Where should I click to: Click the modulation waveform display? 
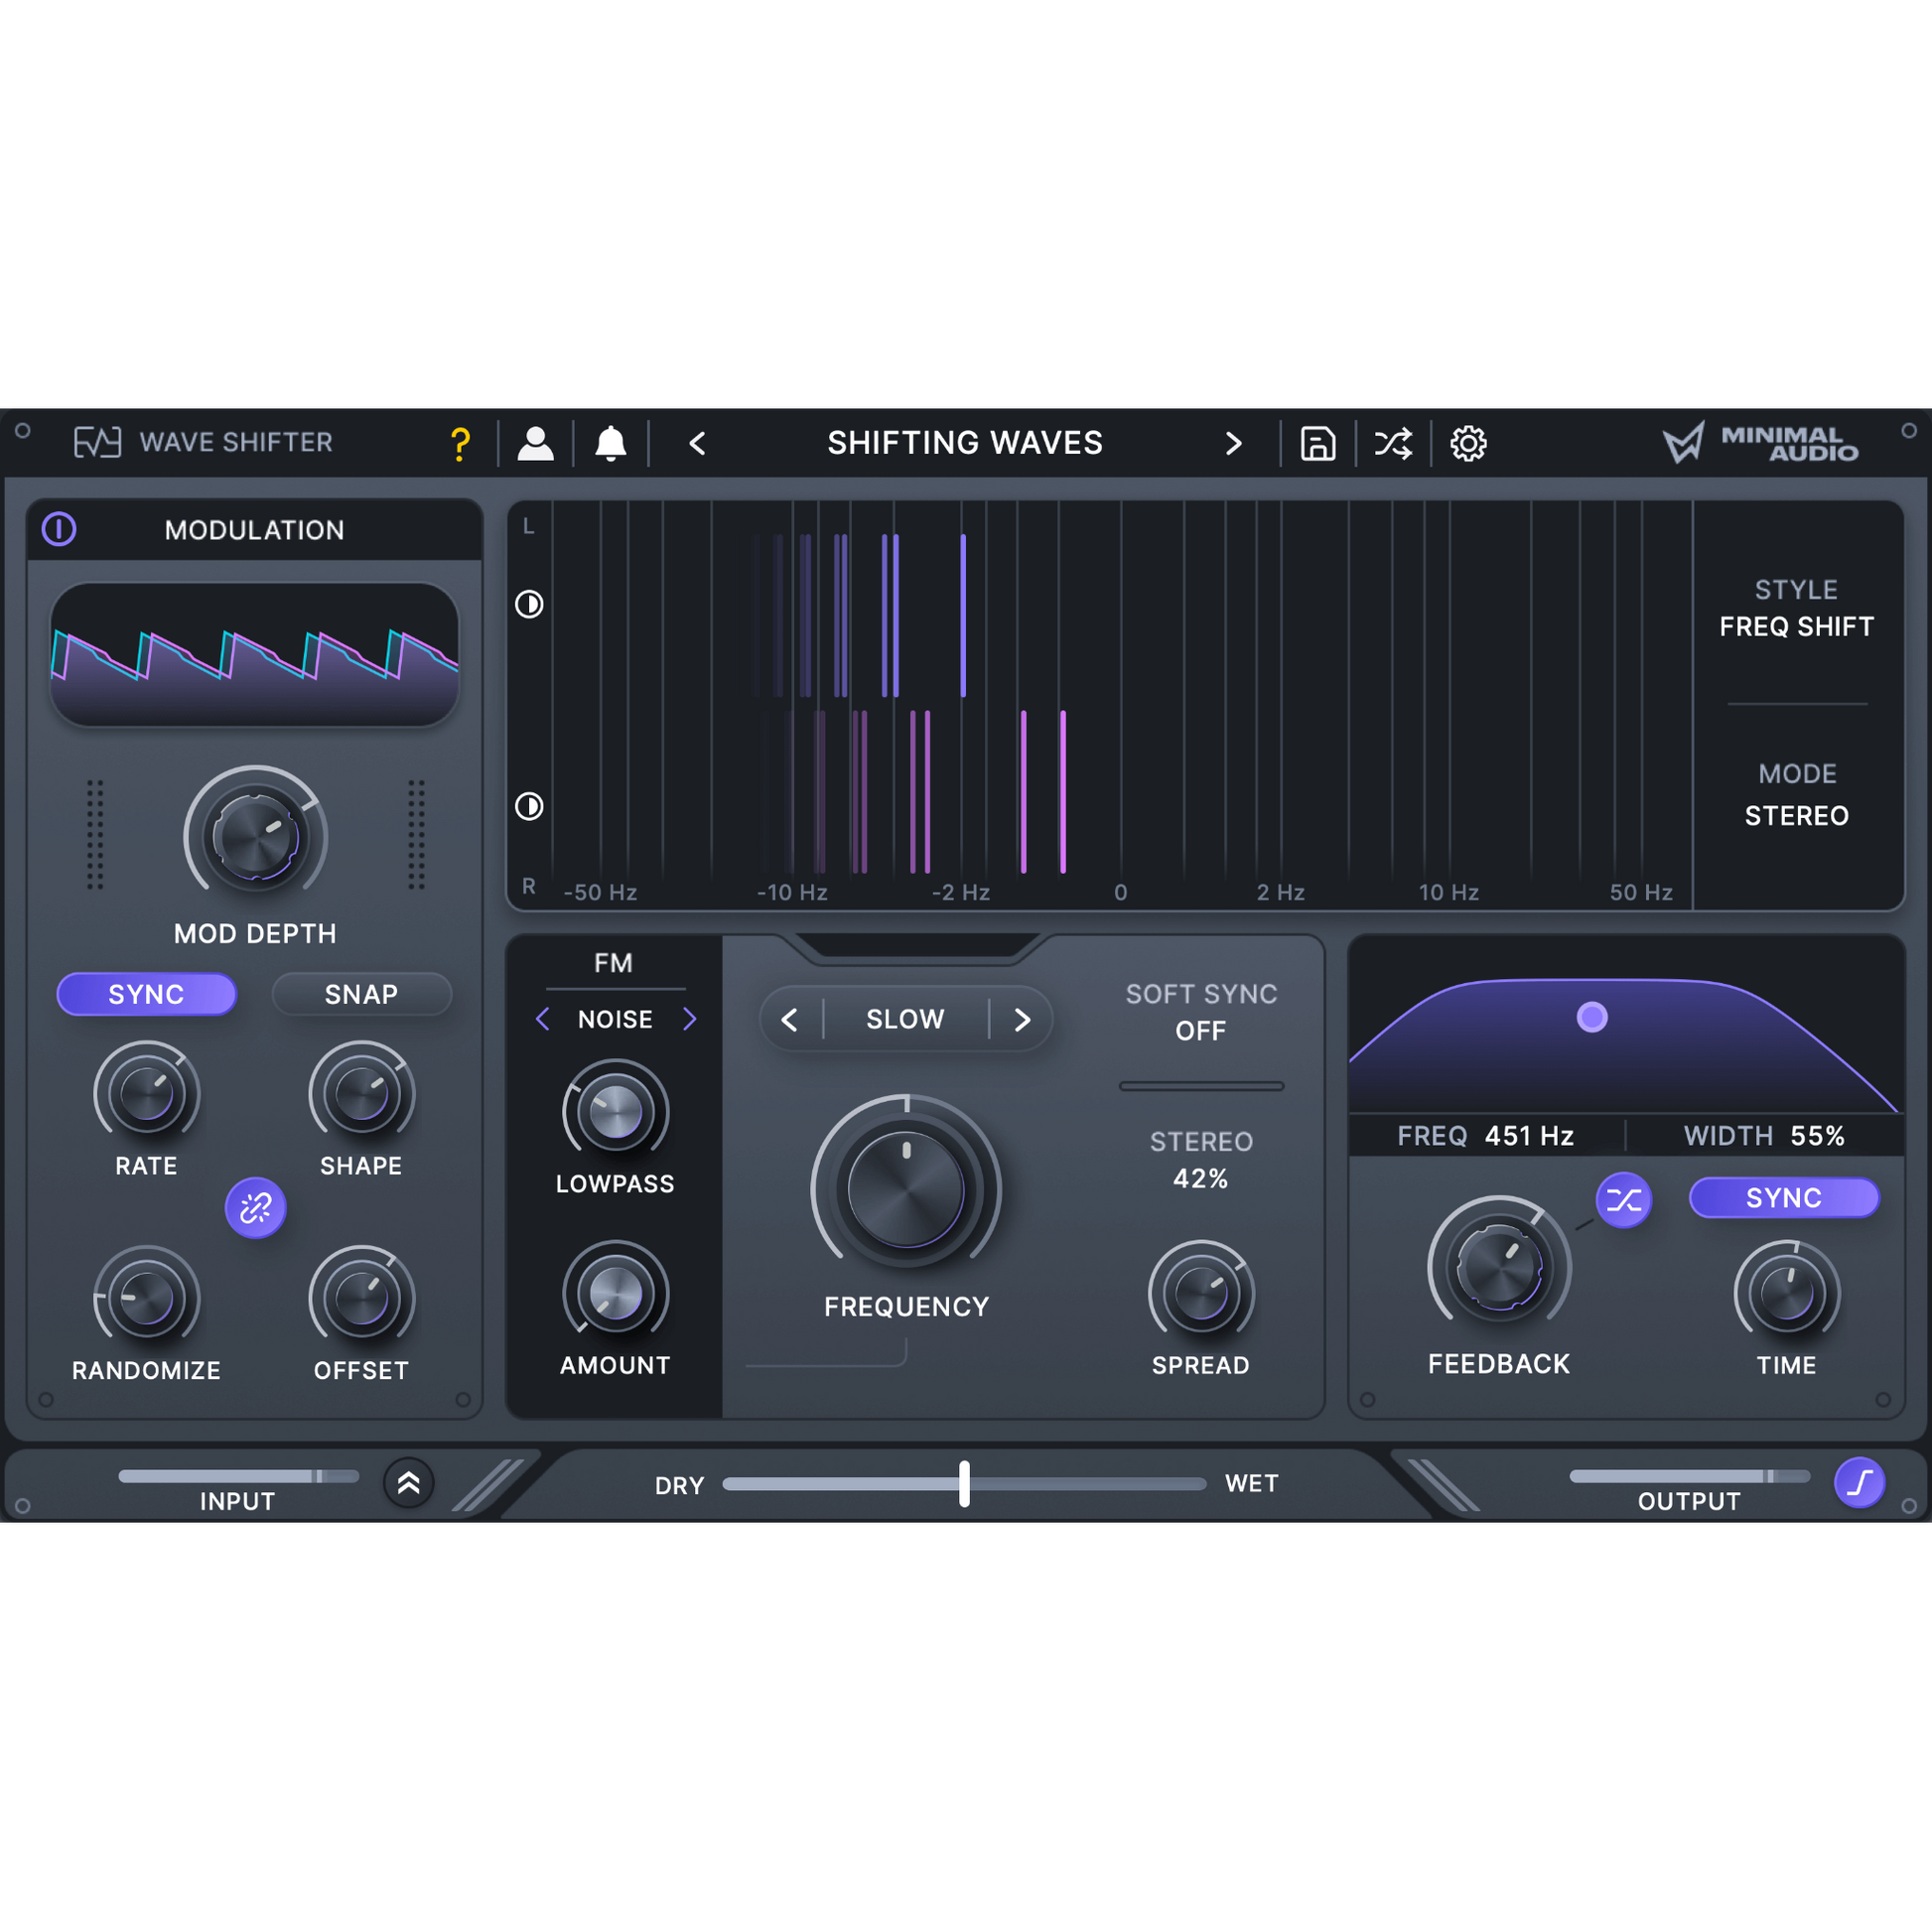pos(255,654)
